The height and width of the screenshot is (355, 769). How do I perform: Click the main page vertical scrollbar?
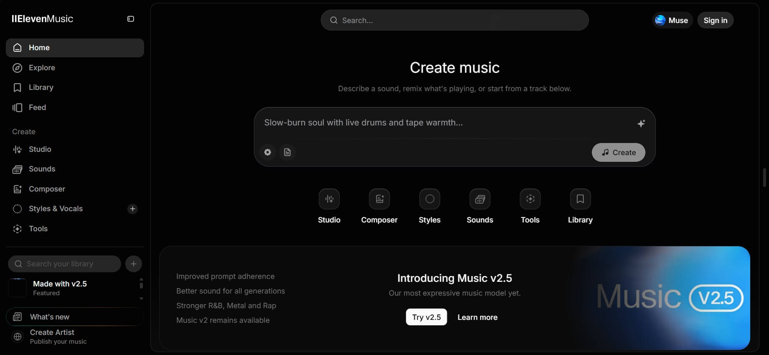764,177
